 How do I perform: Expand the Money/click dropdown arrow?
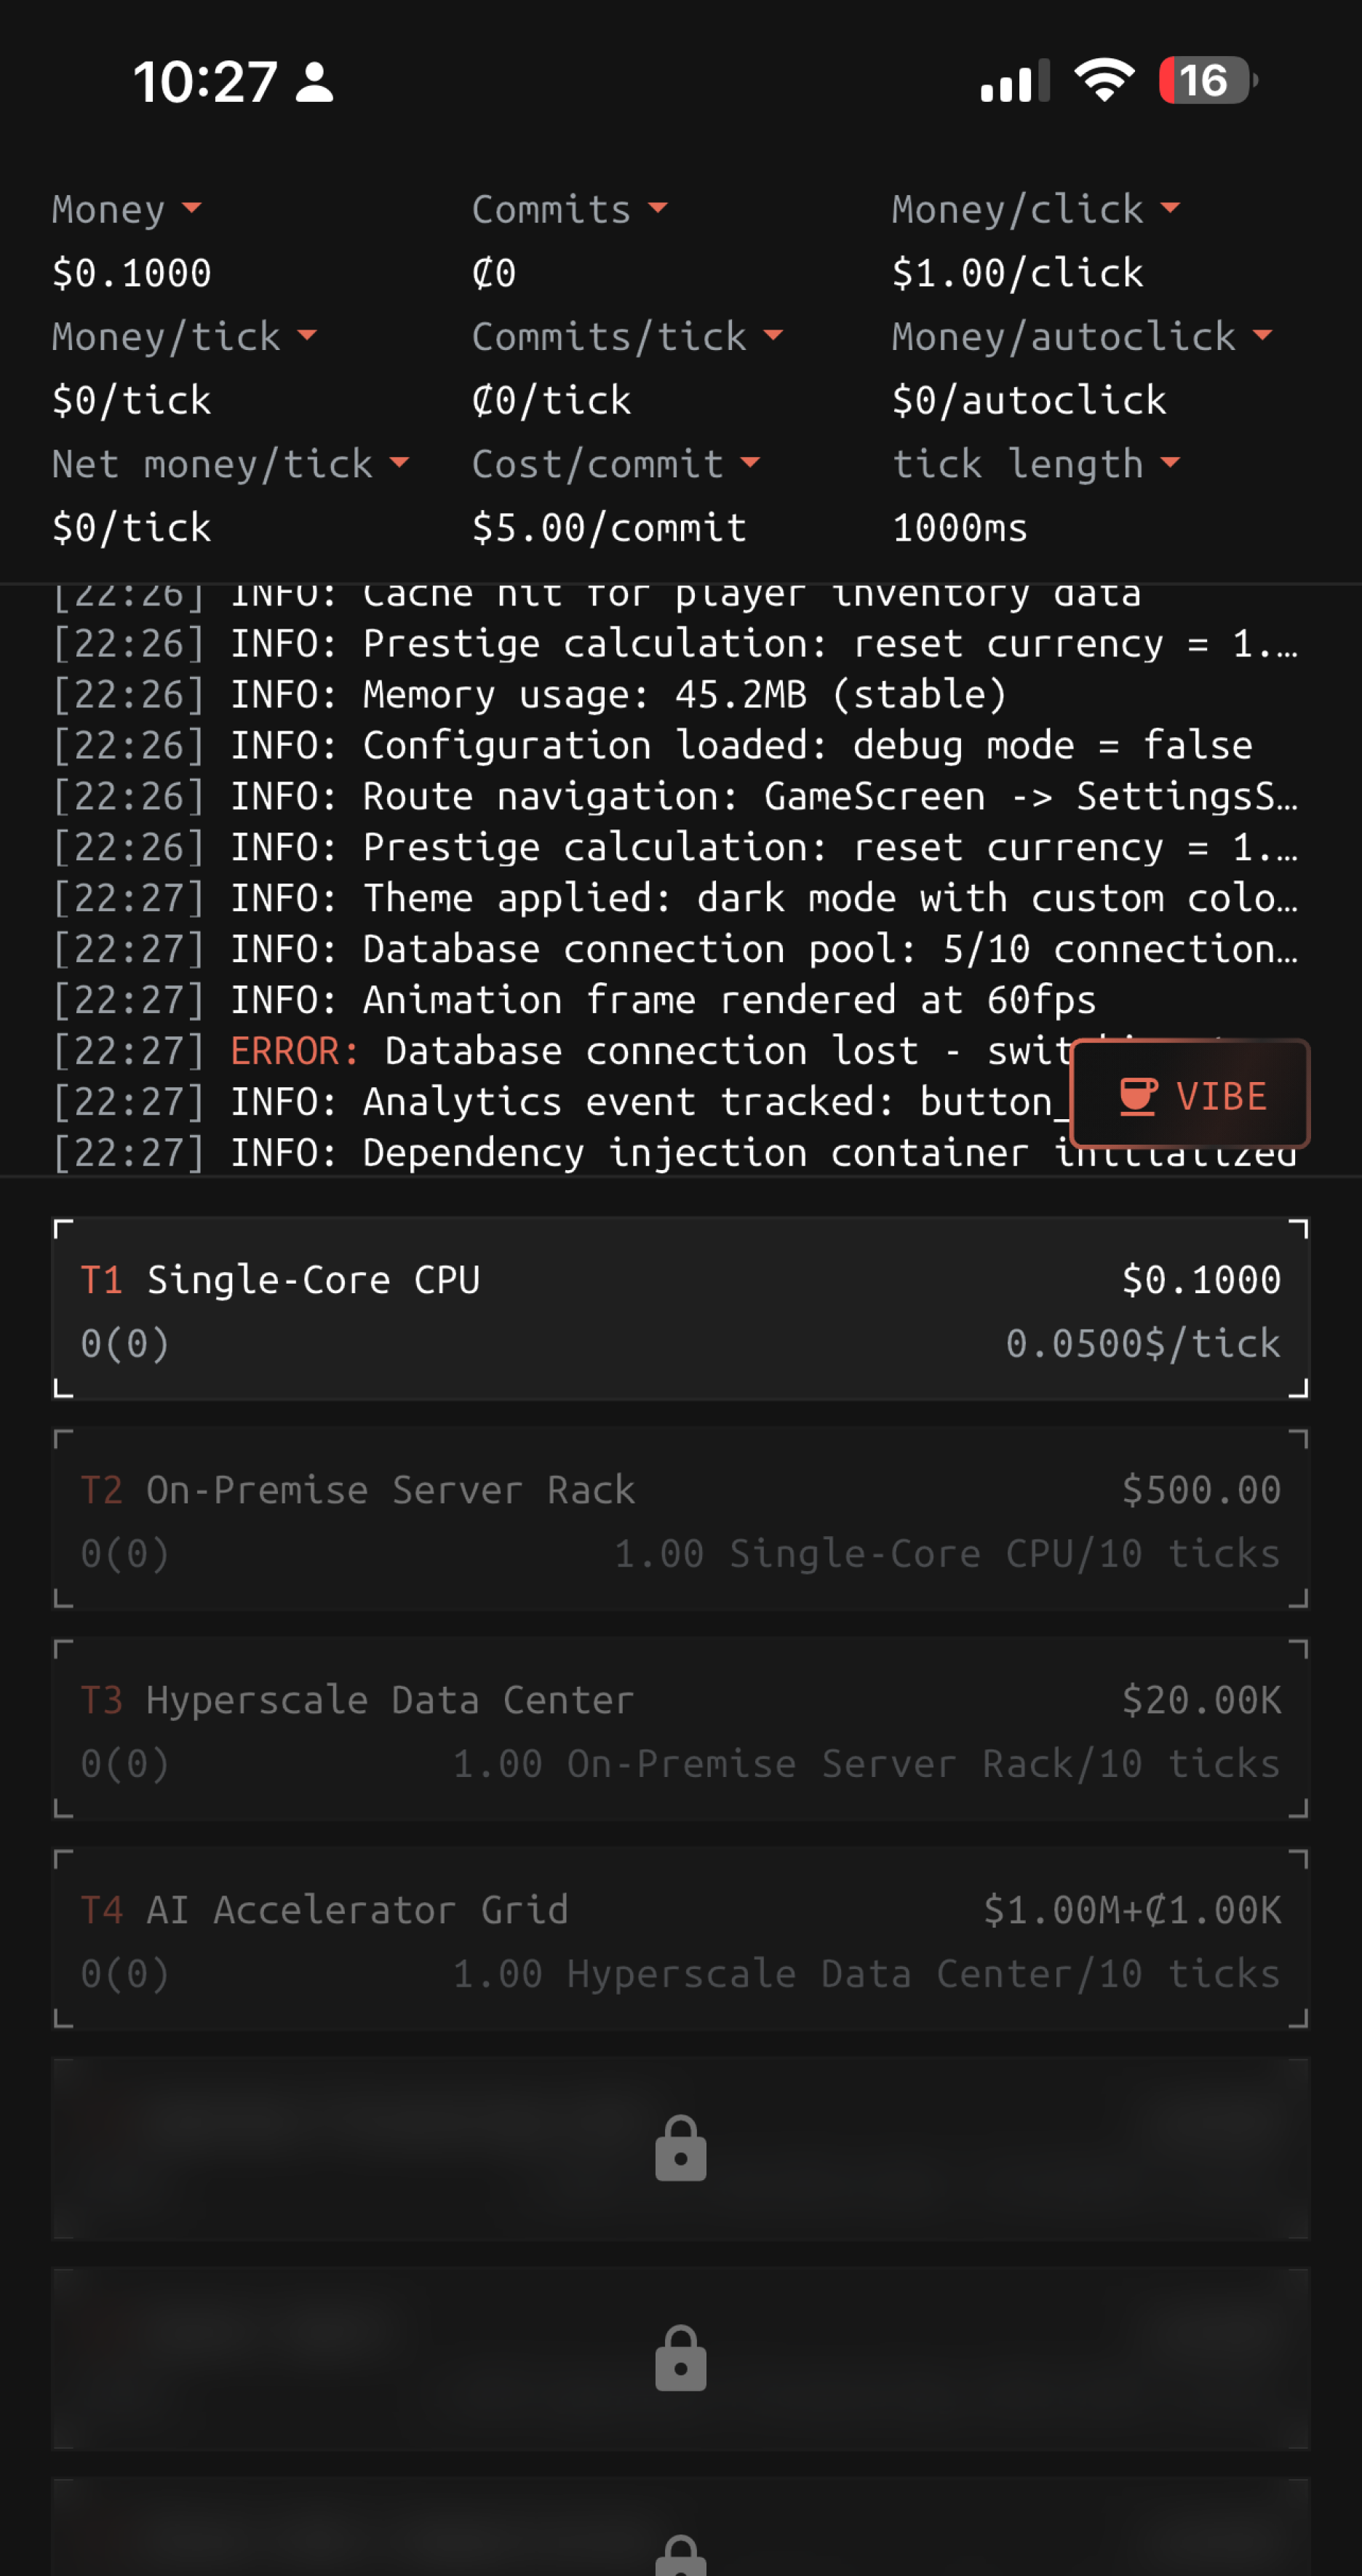(x=1170, y=209)
